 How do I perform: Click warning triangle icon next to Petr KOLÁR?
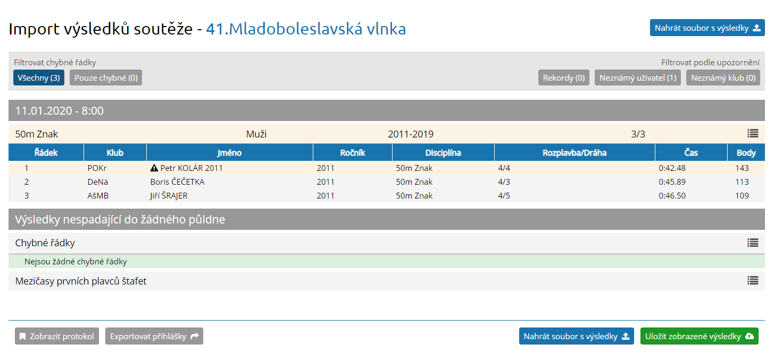coord(154,168)
